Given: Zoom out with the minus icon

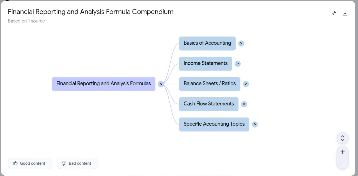Looking at the screenshot, I should 343,163.
